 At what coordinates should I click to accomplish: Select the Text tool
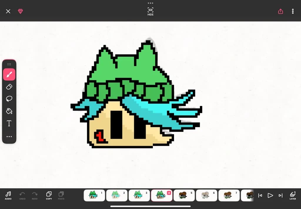point(9,123)
